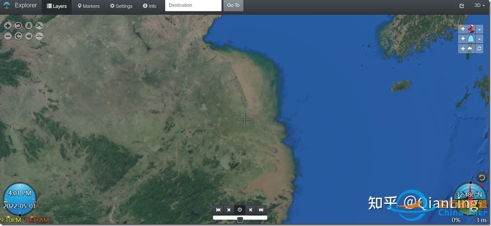Viewport: 491px width, 226px height.
Task: Click the time slider handle
Action: pos(240,220)
